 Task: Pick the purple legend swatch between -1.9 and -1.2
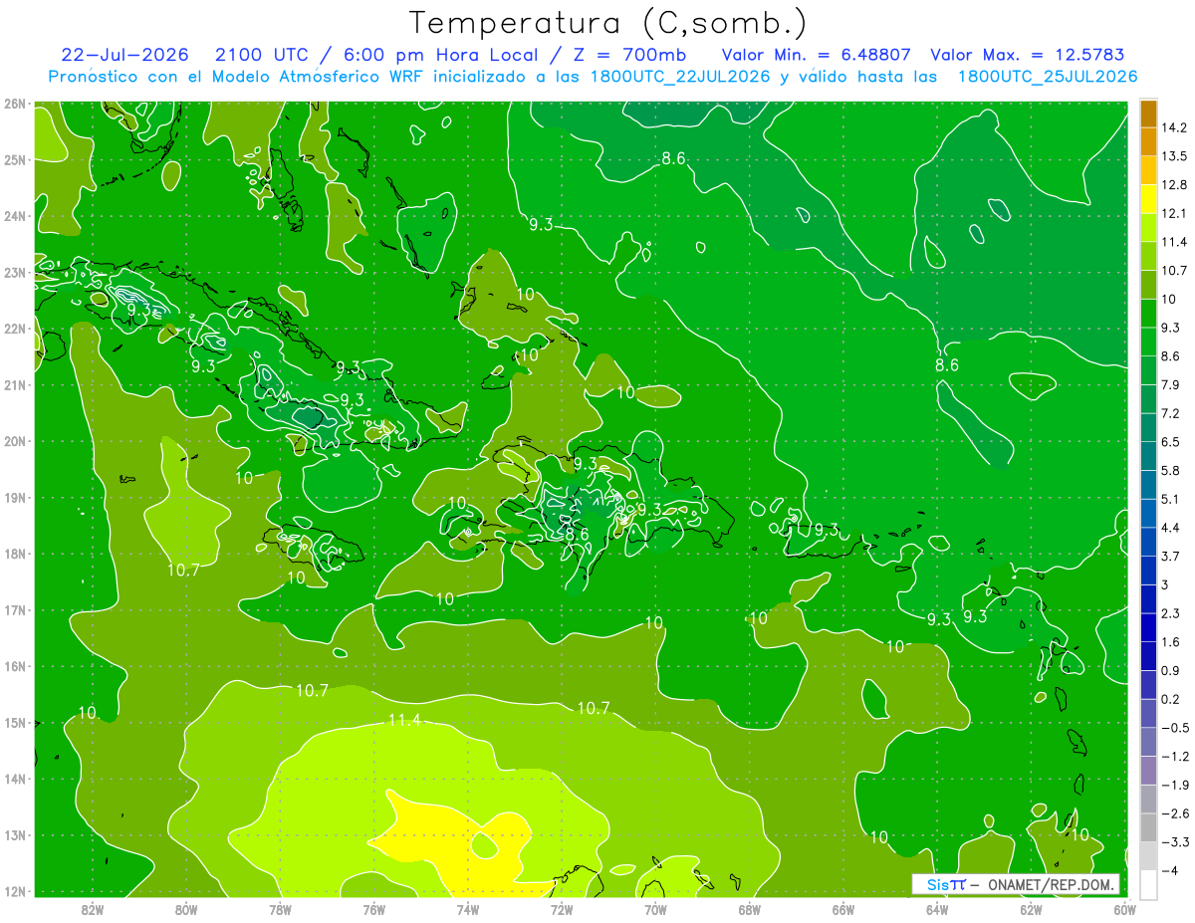pyautogui.click(x=1148, y=771)
